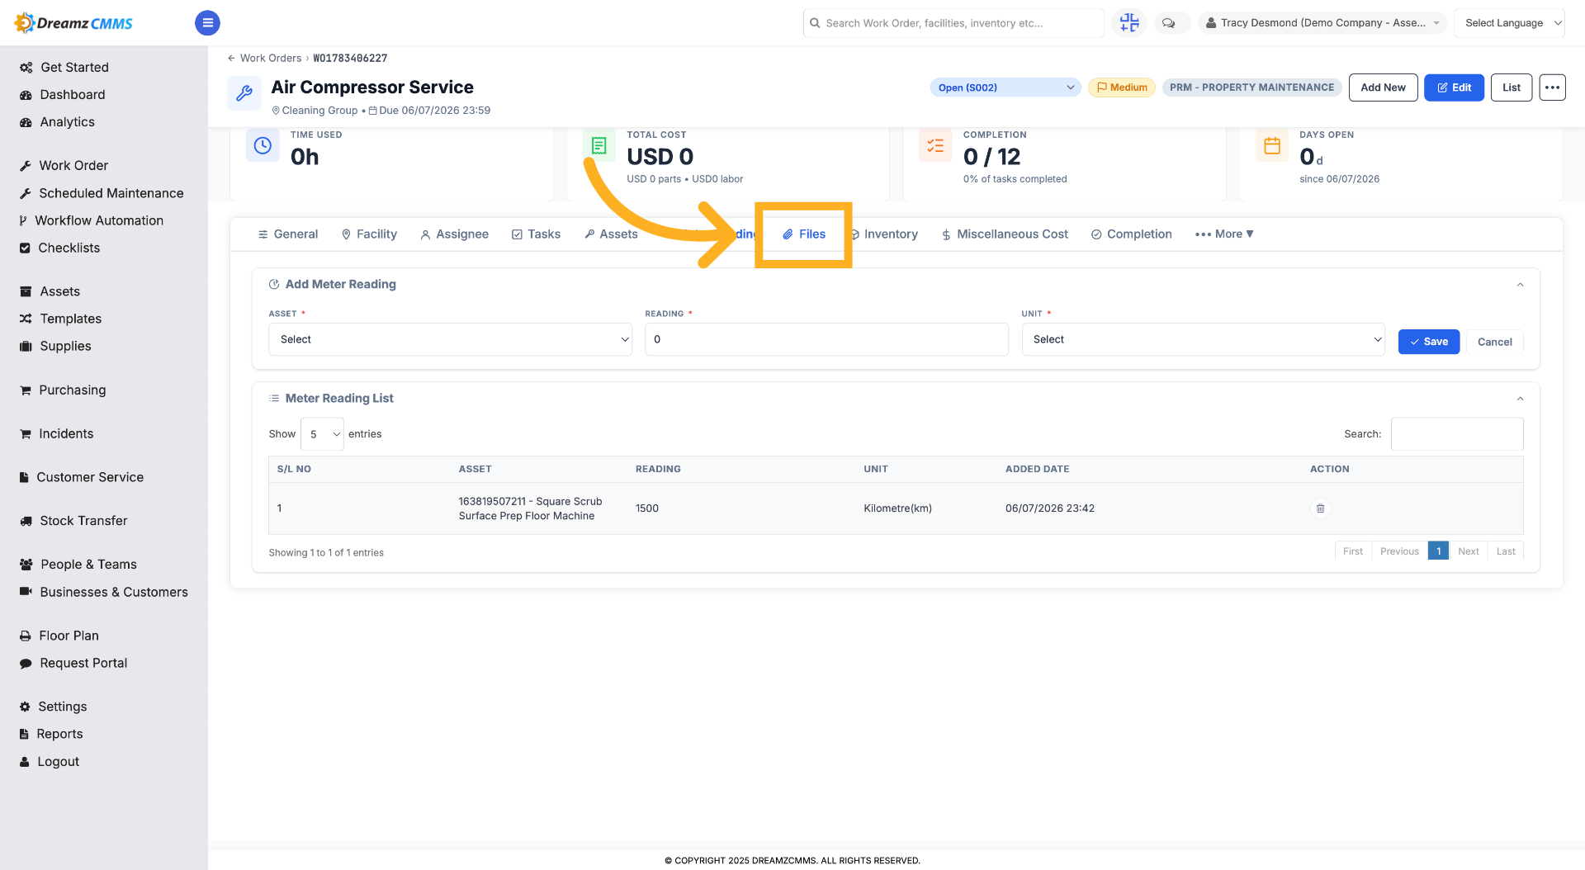Collapse the Meter Reading List panel
1585x870 pixels.
pyautogui.click(x=1520, y=399)
